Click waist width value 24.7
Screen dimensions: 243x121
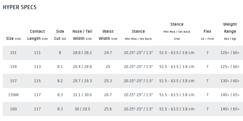[108, 53]
